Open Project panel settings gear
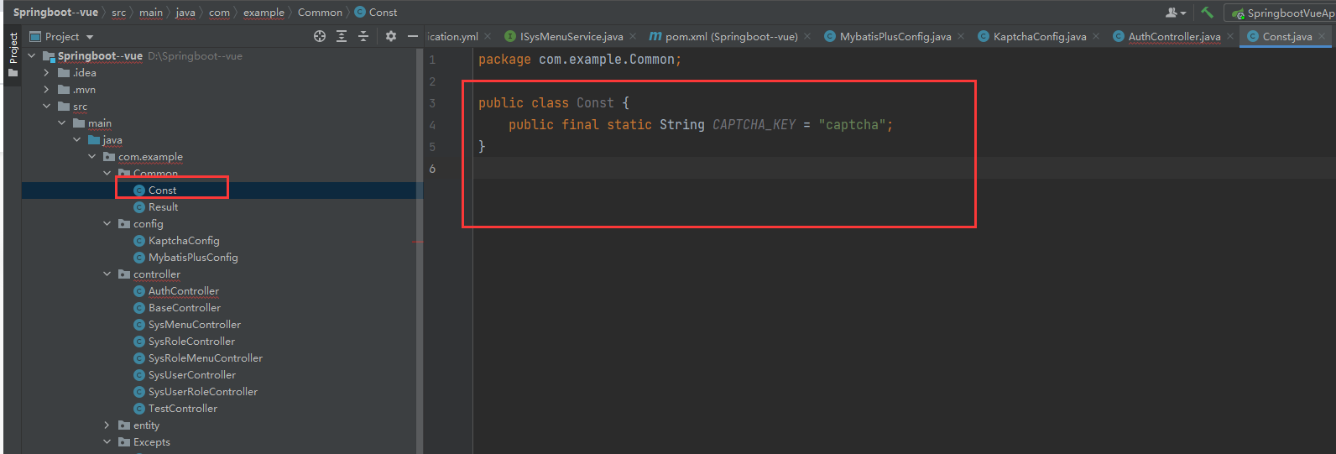The height and width of the screenshot is (454, 1336). tap(391, 36)
